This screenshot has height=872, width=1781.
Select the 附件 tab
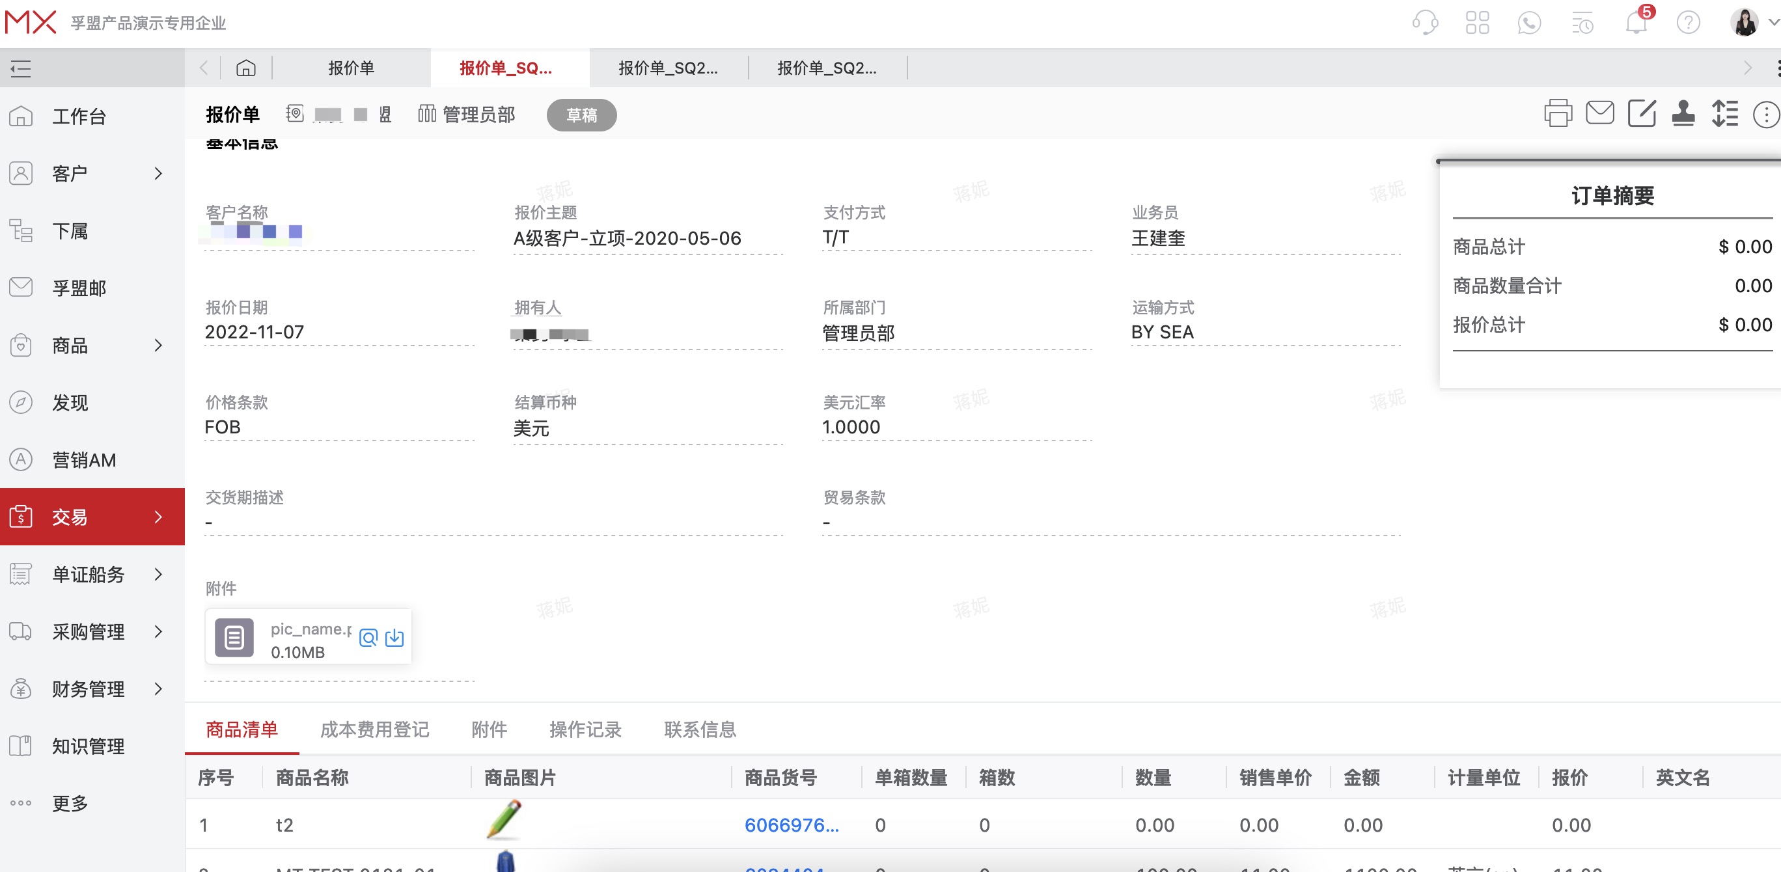490,729
